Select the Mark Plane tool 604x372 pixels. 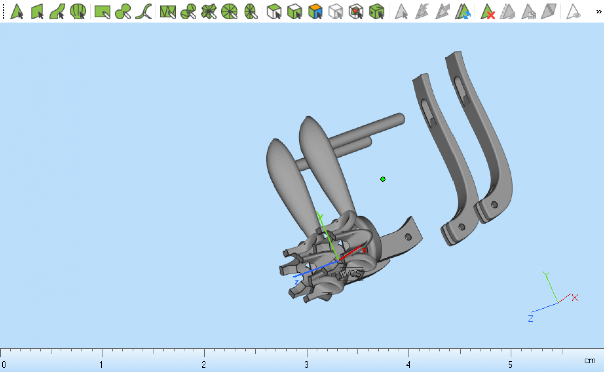pyautogui.click(x=38, y=11)
